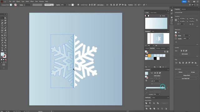
Task: Click Edit Gradient in the Properties panel
Action: [x=185, y=54]
